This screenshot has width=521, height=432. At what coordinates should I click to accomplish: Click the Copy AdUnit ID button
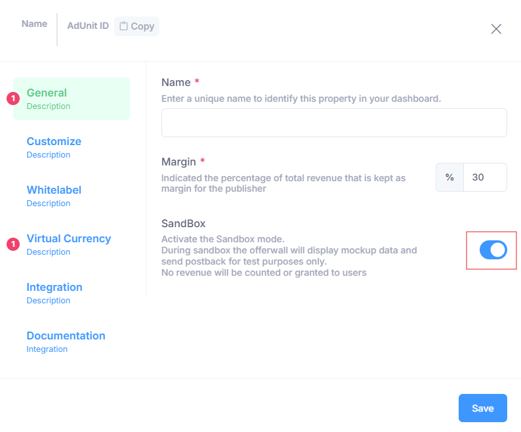click(136, 26)
